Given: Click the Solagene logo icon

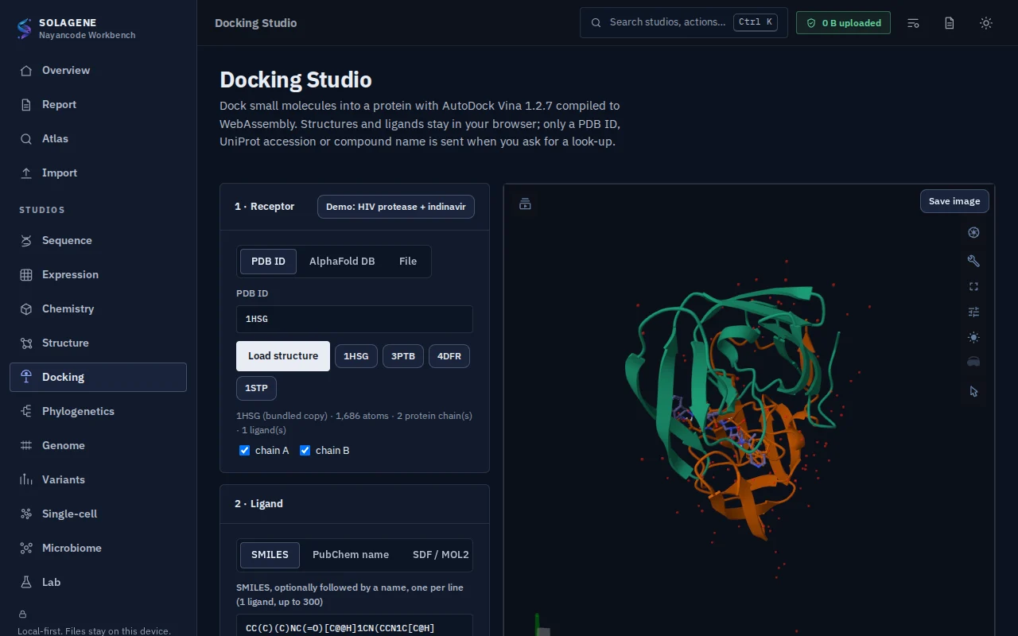Looking at the screenshot, I should point(24,29).
